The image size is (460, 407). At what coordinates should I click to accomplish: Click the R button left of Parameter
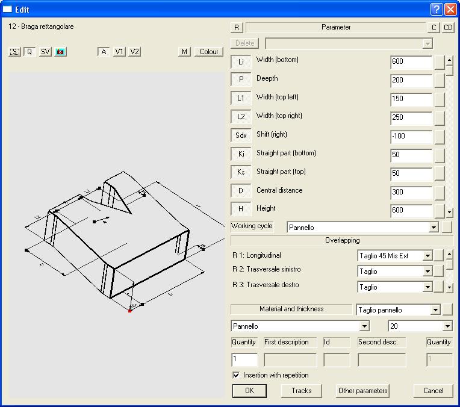pos(237,28)
